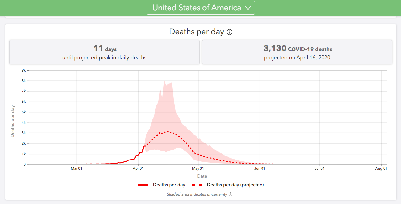The image size is (401, 204).
Task: Toggle the solid Deaths per day legend entry
Action: click(x=169, y=185)
